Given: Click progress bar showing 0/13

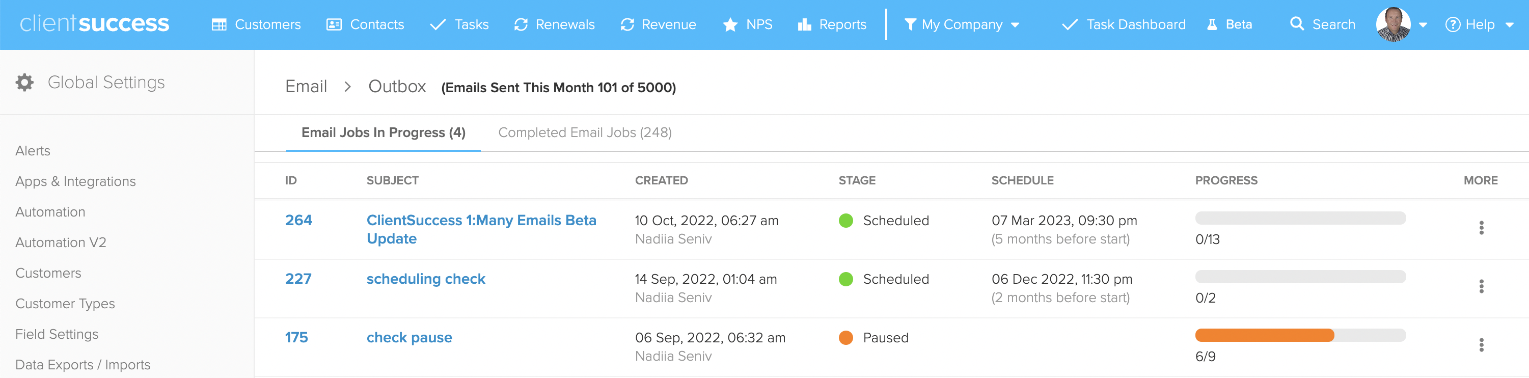Looking at the screenshot, I should coord(1300,219).
